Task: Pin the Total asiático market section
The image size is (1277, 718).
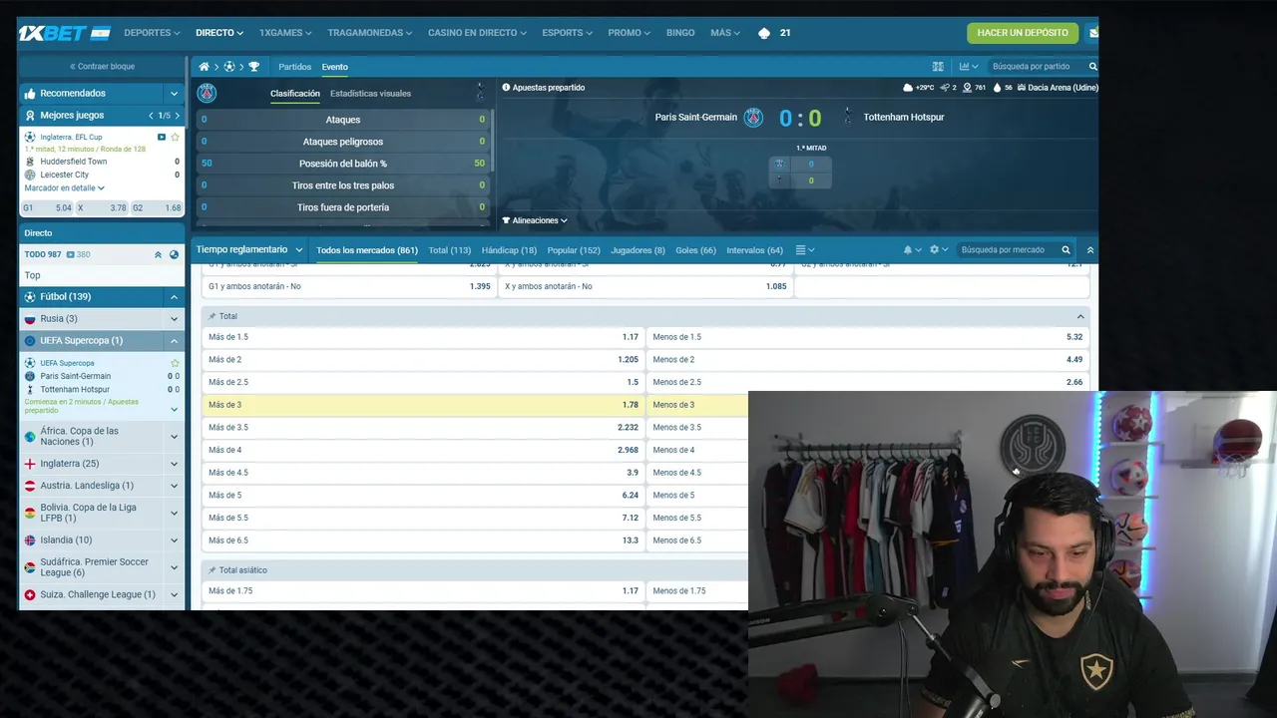Action: coord(213,570)
